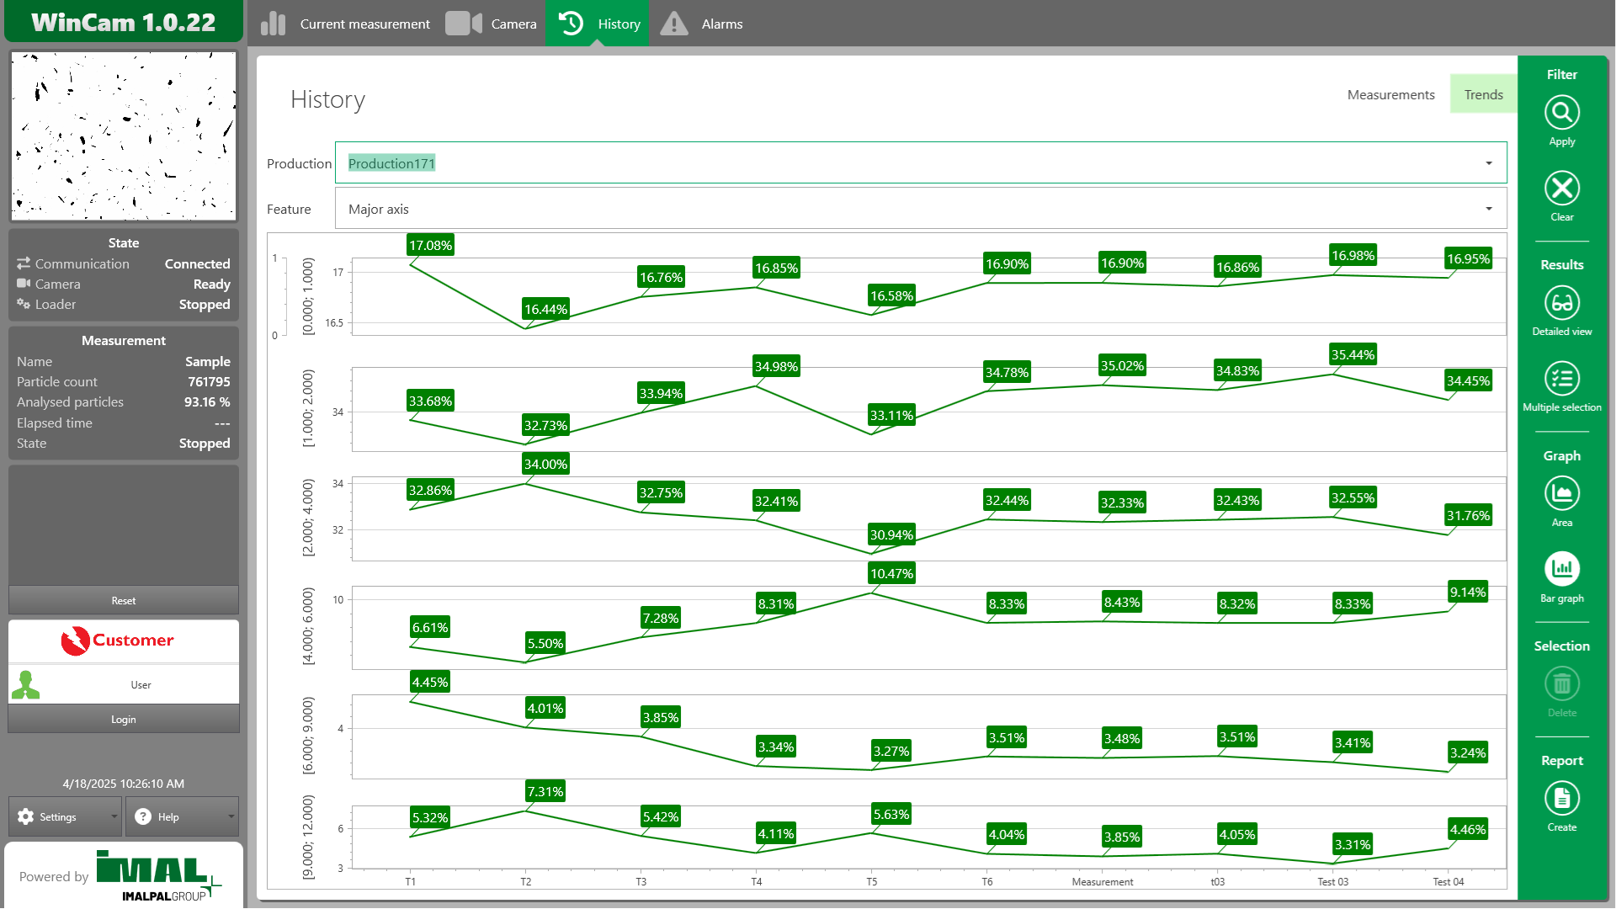Toggle to Measurements view
This screenshot has height=909, width=1616.
1390,94
